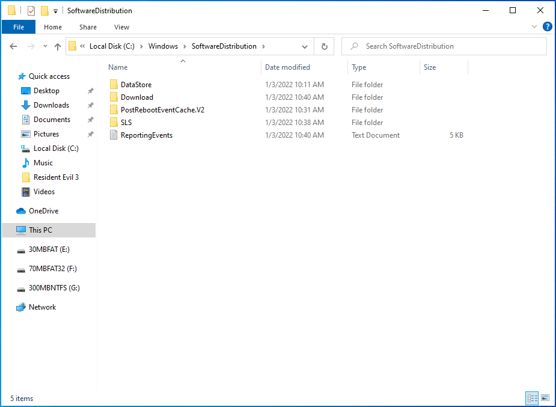Click the pin icon next to Downloads
556x407 pixels.
click(x=90, y=105)
